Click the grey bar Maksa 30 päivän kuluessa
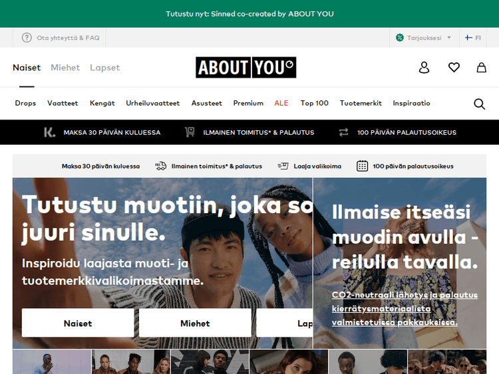The width and height of the screenshot is (499, 374). tap(100, 166)
